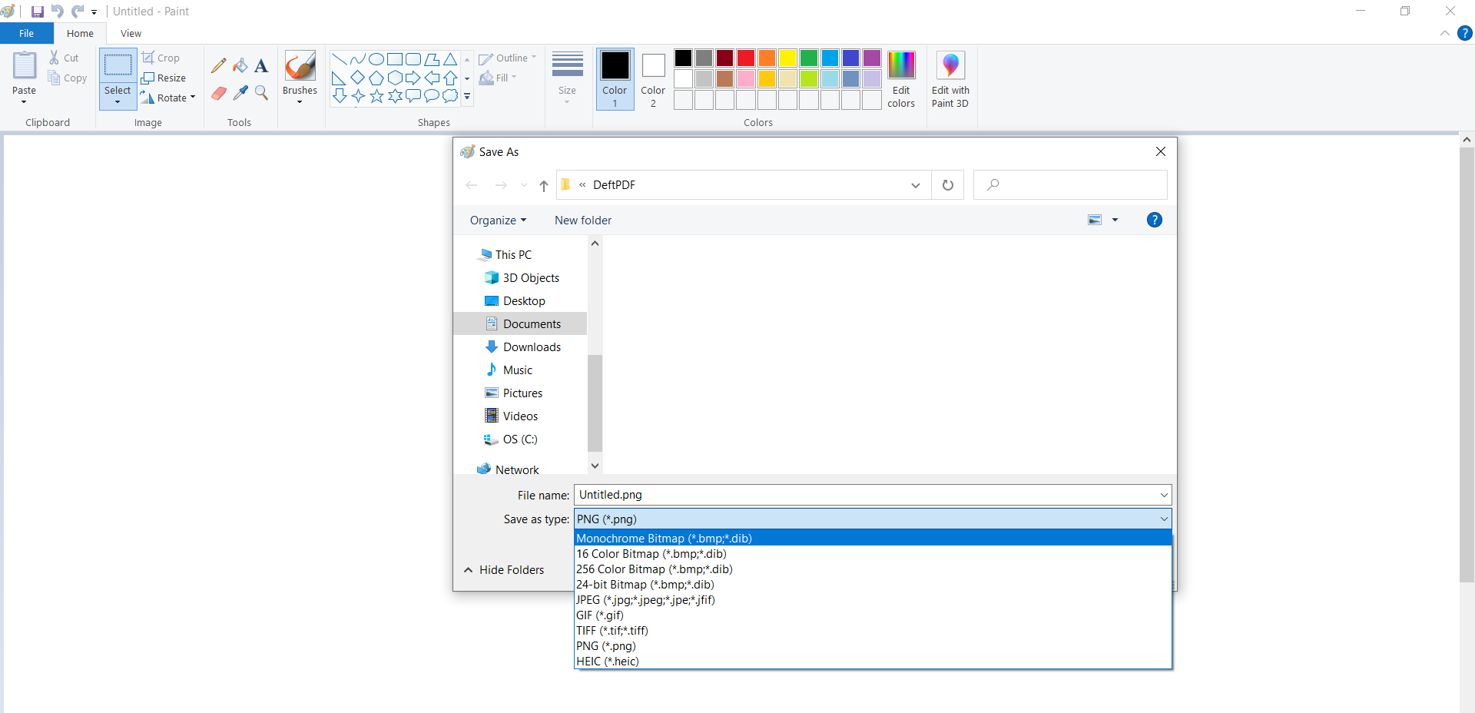Click the Crop tool
The height and width of the screenshot is (713, 1475).
(161, 58)
